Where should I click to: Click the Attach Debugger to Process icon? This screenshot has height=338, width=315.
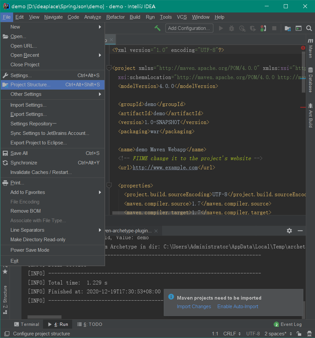click(x=263, y=28)
